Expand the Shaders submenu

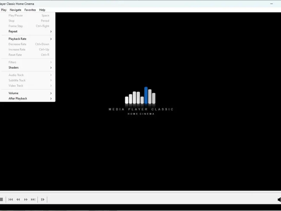(x=28, y=68)
